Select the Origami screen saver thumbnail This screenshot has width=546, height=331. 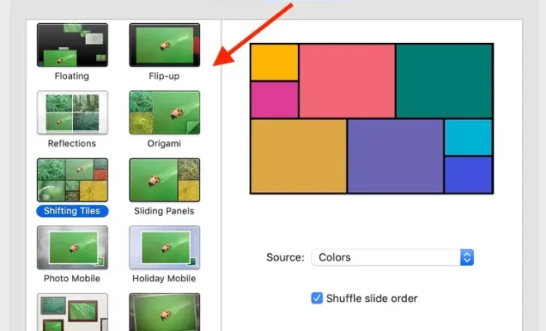coord(165,113)
